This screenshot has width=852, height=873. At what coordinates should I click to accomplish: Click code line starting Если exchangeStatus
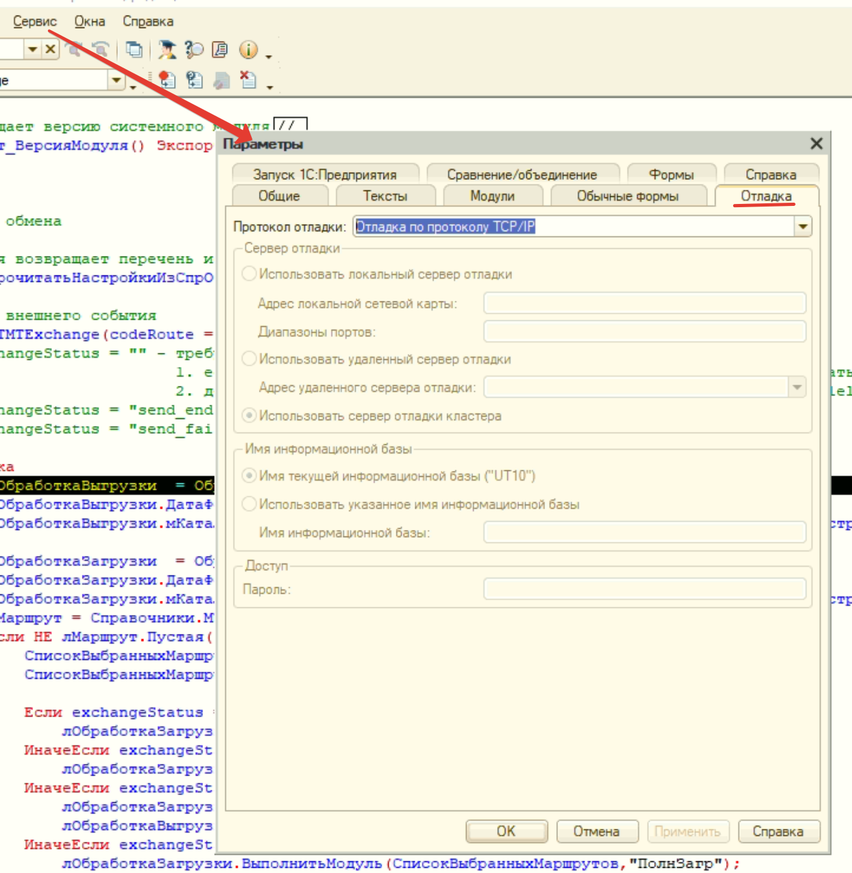[x=119, y=713]
